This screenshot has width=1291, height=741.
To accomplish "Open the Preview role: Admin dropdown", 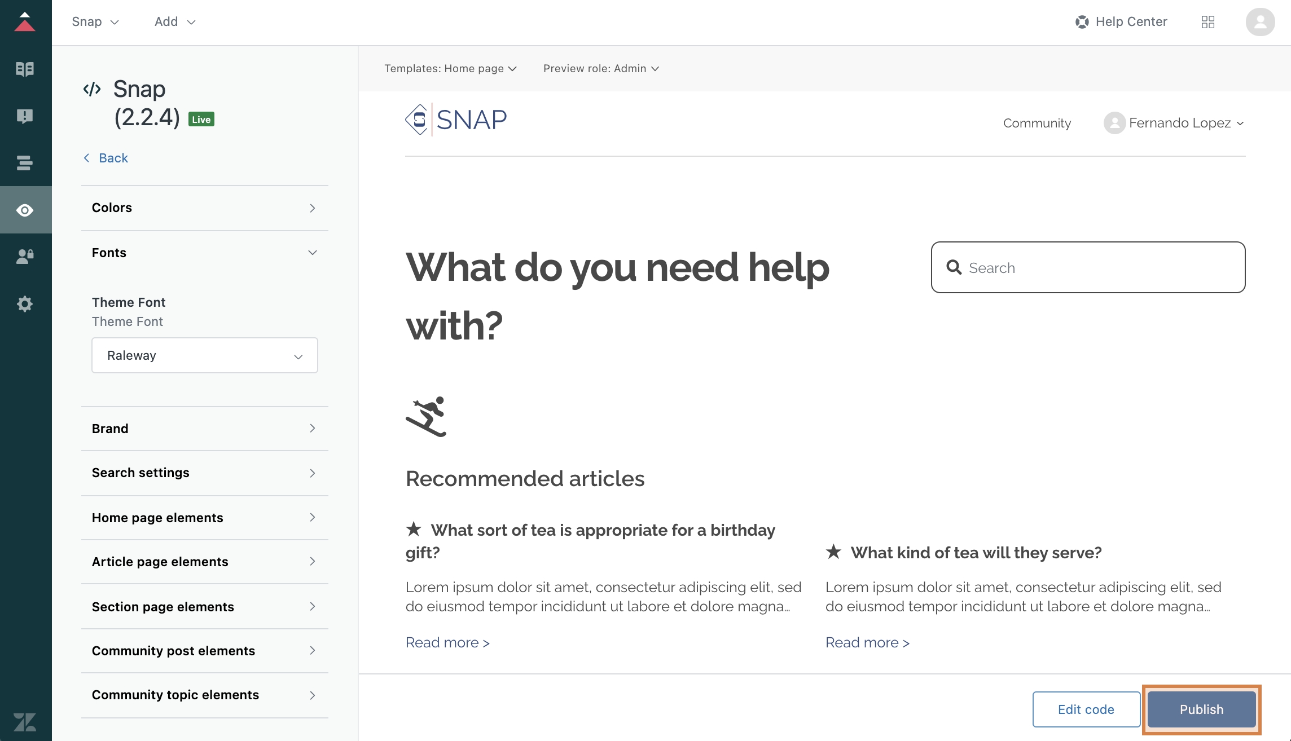I will (x=601, y=69).
